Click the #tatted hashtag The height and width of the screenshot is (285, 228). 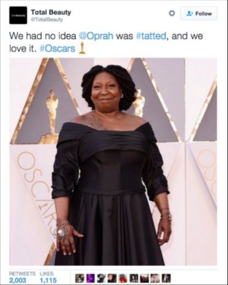click(151, 36)
